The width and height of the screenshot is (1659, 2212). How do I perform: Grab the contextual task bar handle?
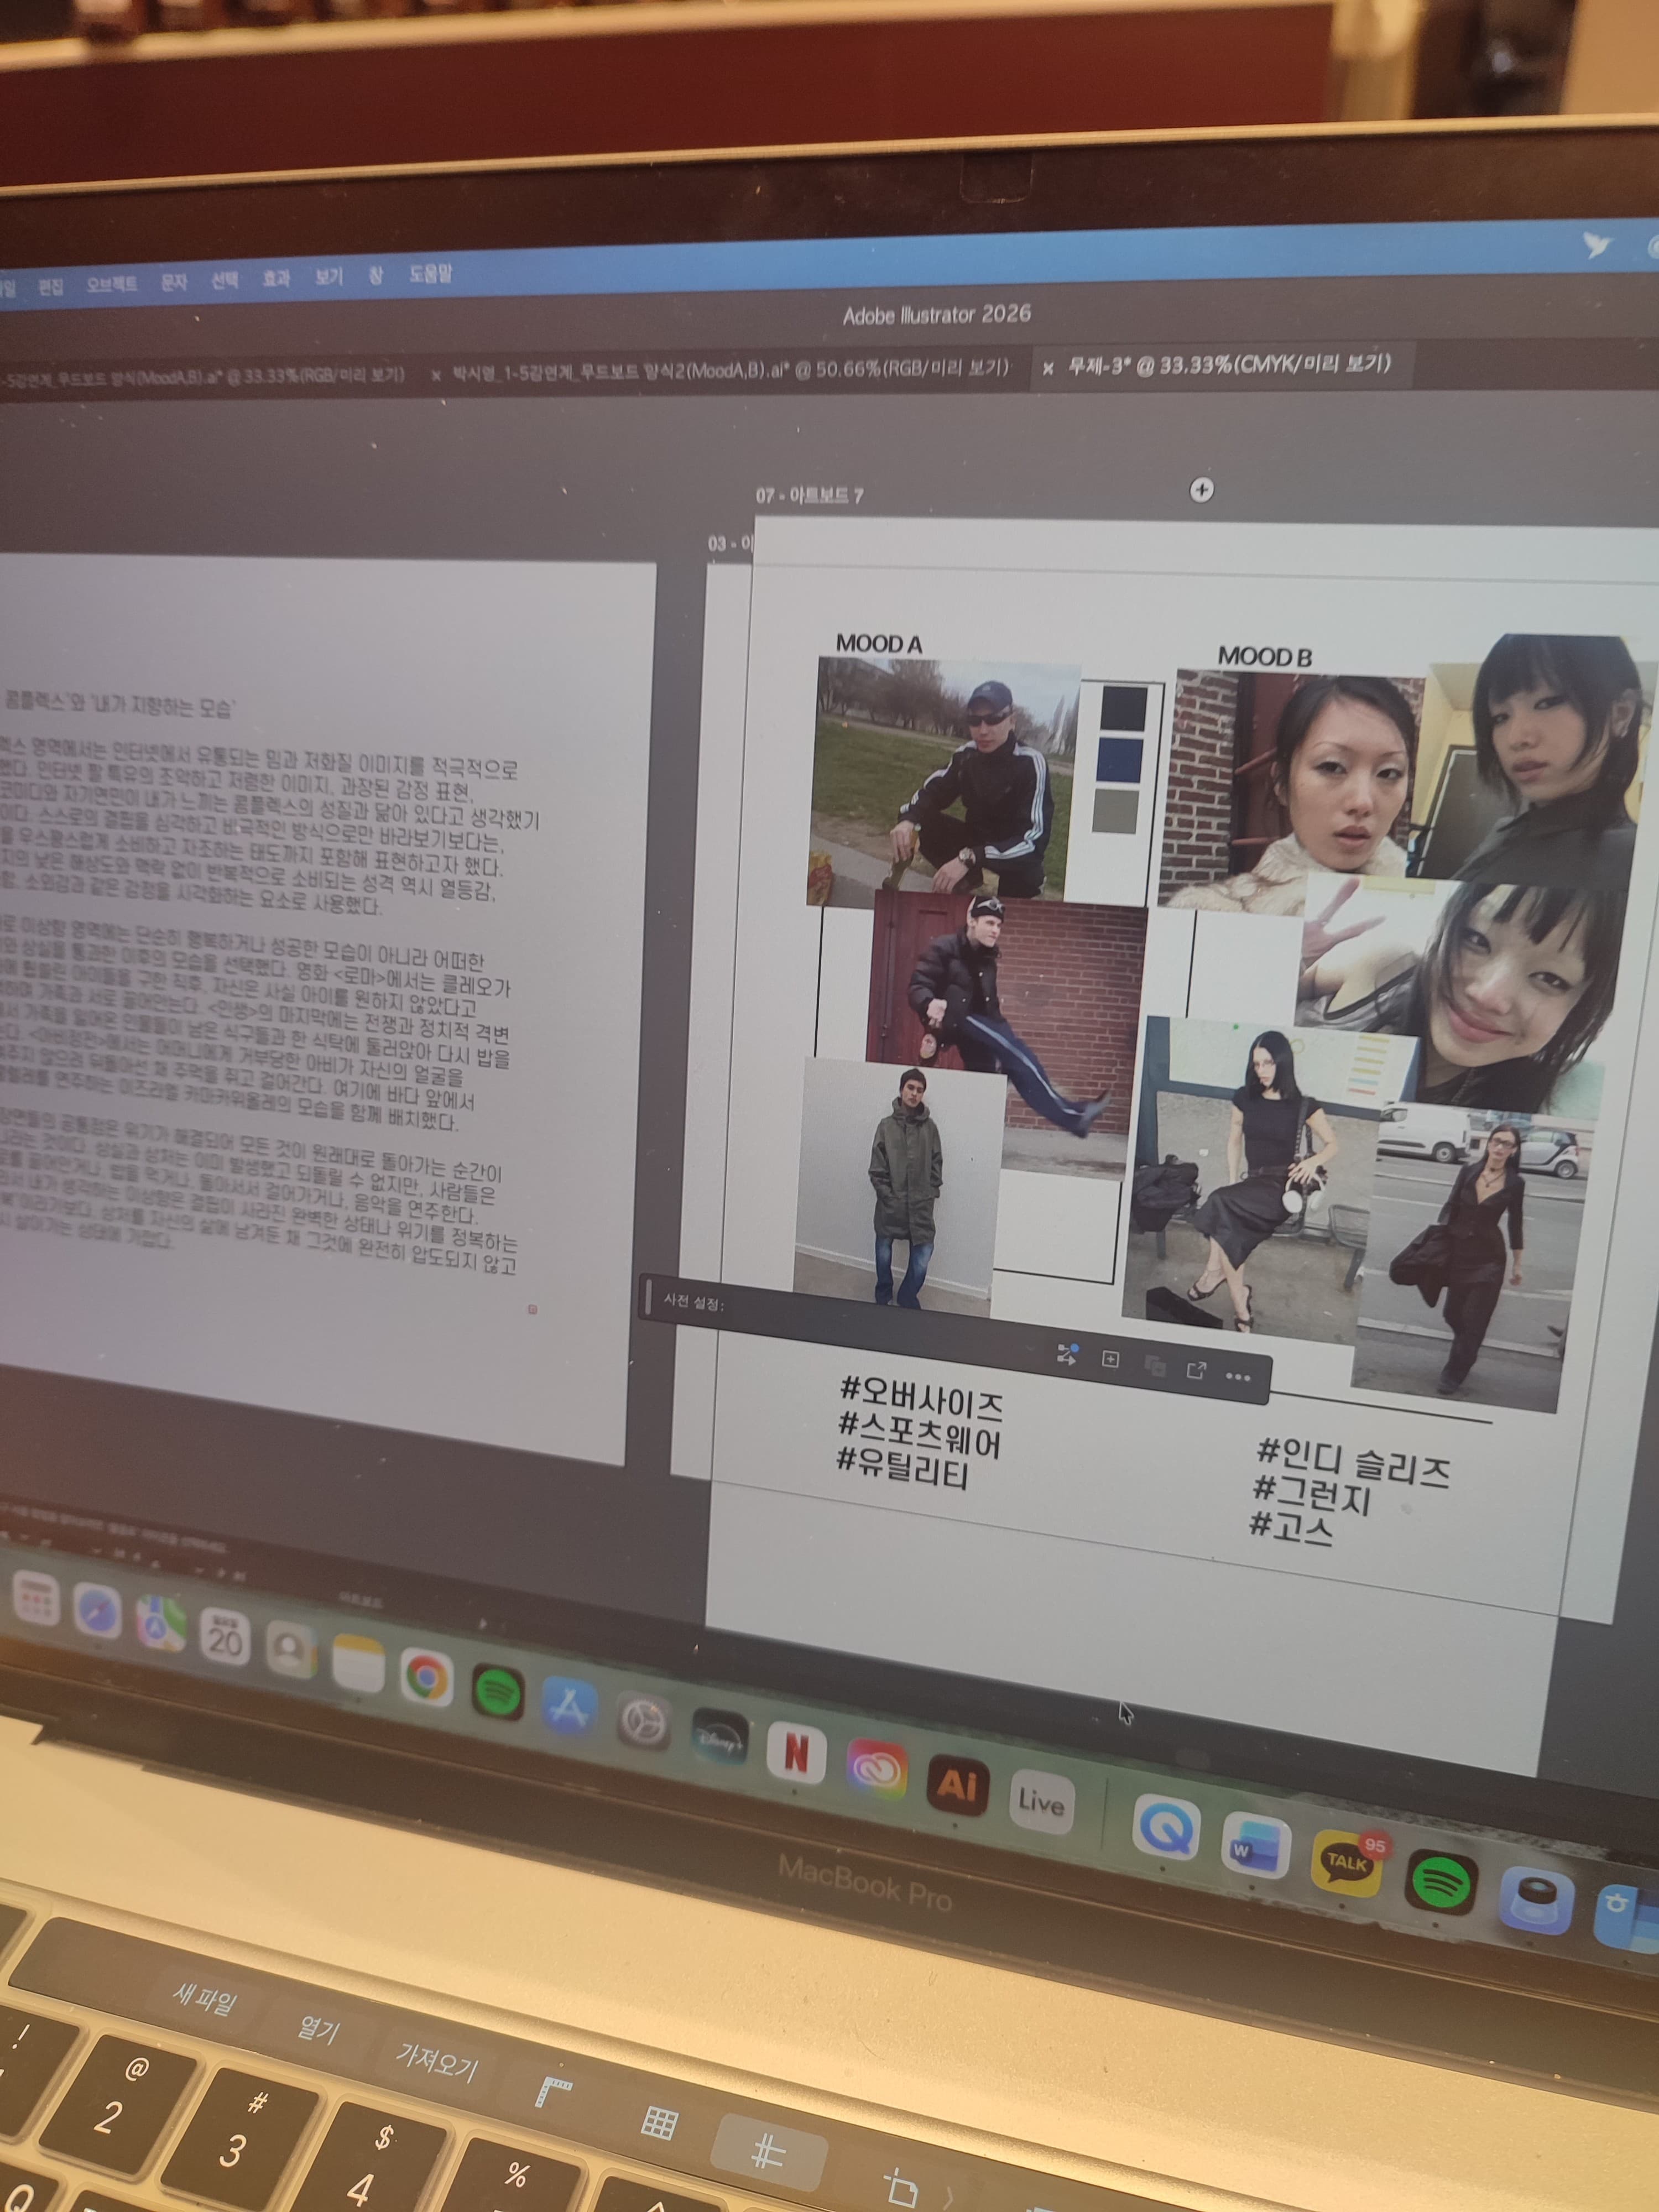pos(648,1297)
